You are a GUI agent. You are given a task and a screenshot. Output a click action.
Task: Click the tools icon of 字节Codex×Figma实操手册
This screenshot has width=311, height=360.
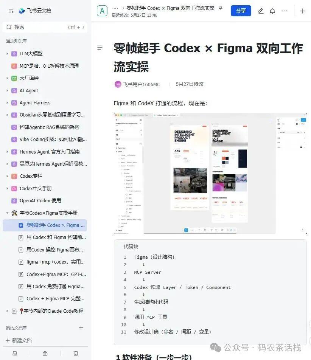(14, 213)
